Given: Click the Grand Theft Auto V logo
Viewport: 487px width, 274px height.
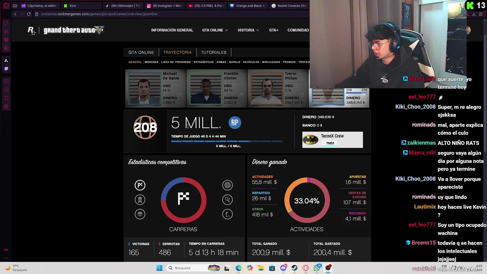Looking at the screenshot, I should tap(74, 30).
